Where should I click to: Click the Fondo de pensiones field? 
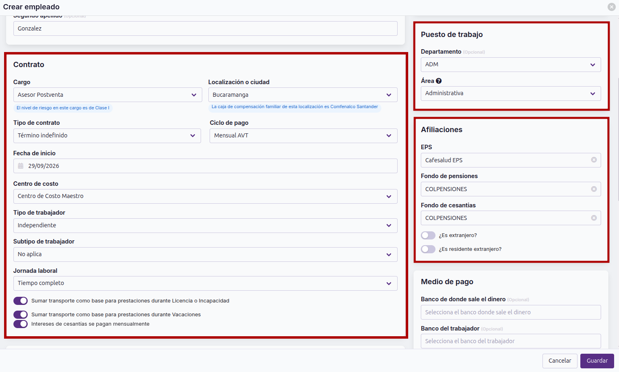(x=511, y=189)
